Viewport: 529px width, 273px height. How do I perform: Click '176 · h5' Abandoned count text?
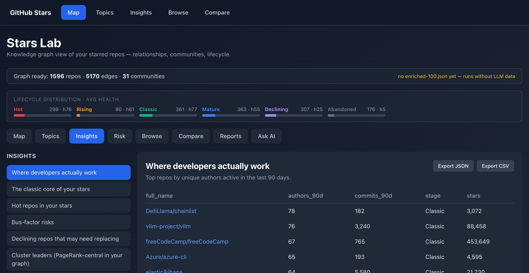[376, 109]
